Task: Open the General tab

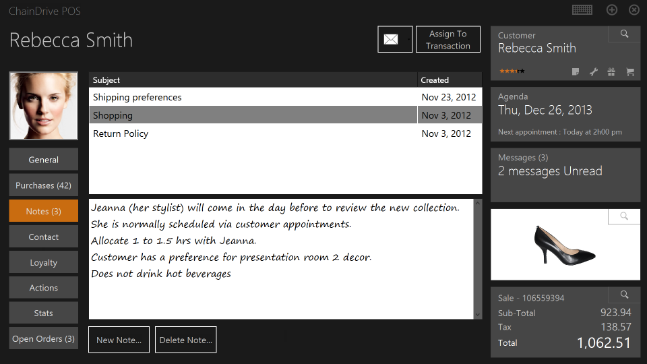Action: [x=43, y=160]
